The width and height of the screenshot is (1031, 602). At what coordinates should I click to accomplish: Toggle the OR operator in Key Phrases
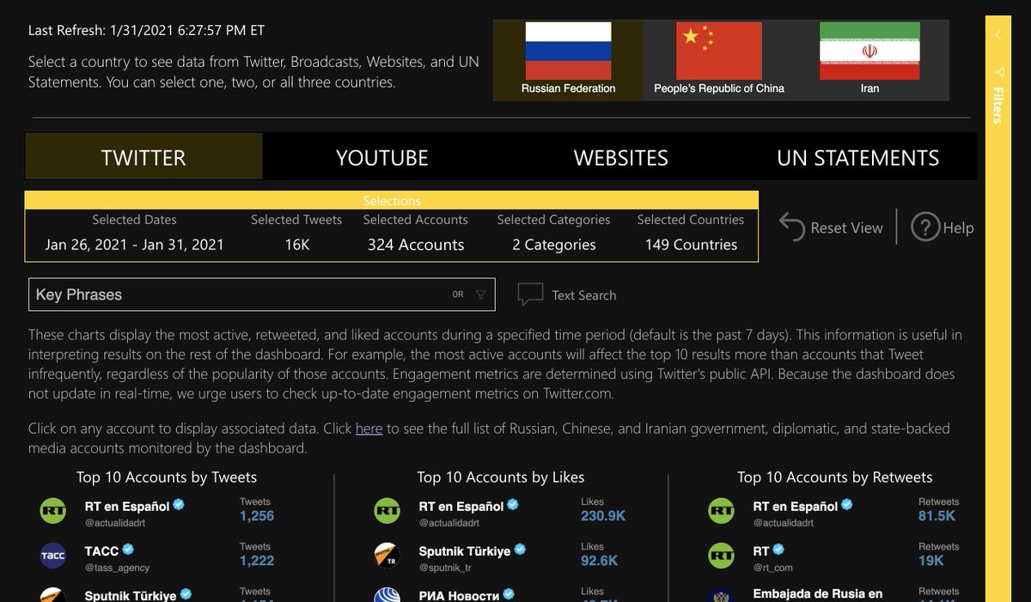pos(458,295)
